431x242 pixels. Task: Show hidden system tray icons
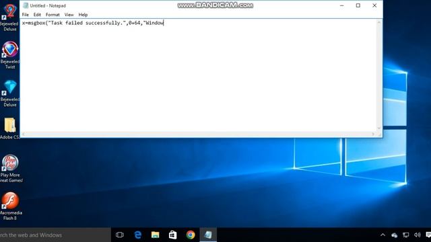coord(383,235)
